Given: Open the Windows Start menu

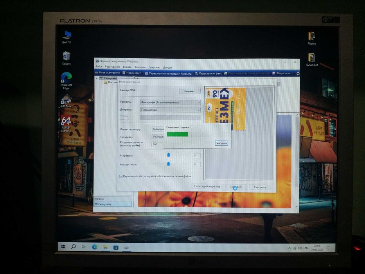Looking at the screenshot, I should pyautogui.click(x=63, y=247).
